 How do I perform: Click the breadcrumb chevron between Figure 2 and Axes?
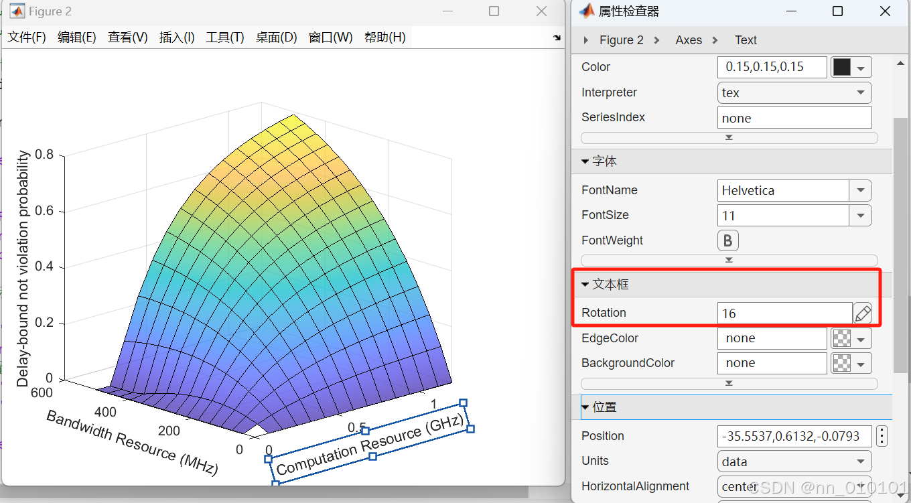[657, 40]
